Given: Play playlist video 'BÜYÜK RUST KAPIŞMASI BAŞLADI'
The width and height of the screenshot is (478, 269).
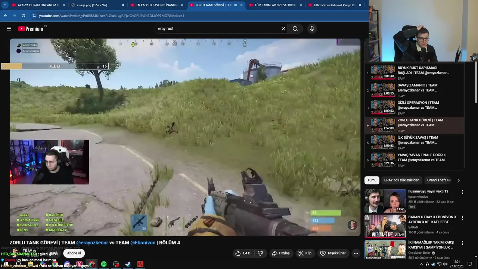Looking at the screenshot, I should pyautogui.click(x=415, y=73).
